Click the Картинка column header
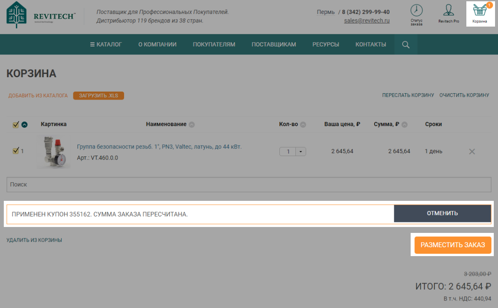The height and width of the screenshot is (308, 498). 54,124
